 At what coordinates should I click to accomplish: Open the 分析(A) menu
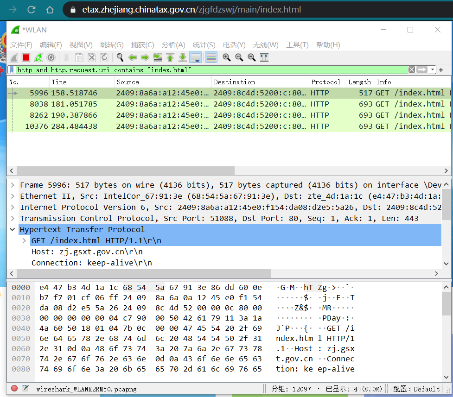tap(173, 45)
